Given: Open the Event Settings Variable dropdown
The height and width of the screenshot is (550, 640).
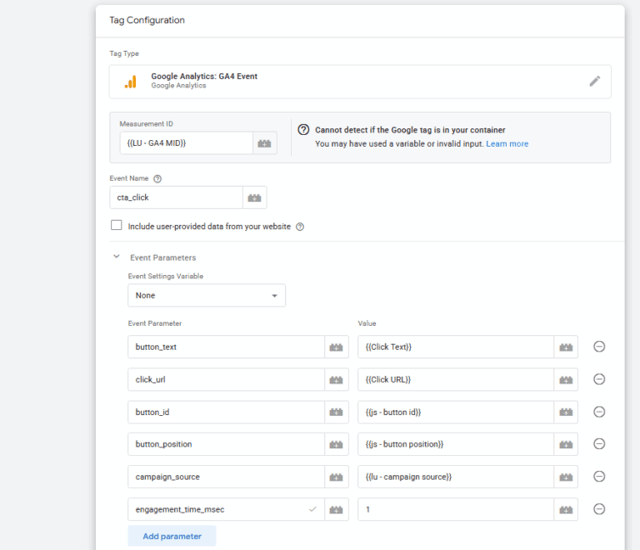Looking at the screenshot, I should coord(206,295).
